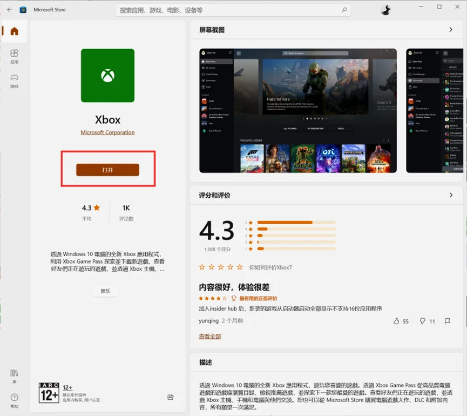
Task: Rate Xbox five stars
Action: coord(240,267)
